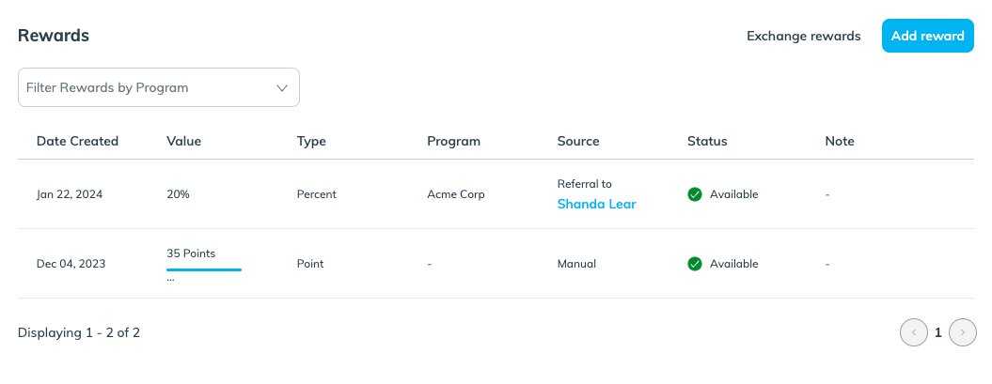Go to previous page arrow
This screenshot has height=384, width=992.
(x=914, y=332)
